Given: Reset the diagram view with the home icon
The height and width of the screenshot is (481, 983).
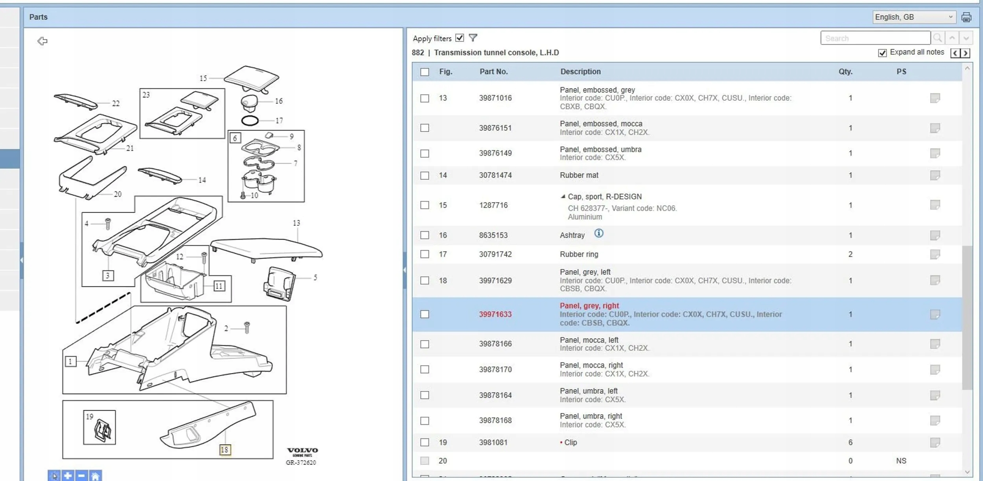Looking at the screenshot, I should coord(95,475).
